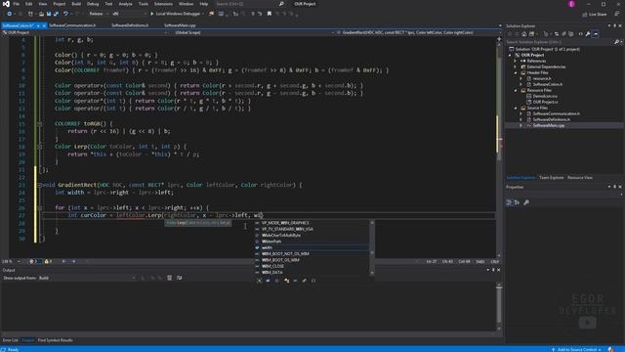Open the GradientRect member dropdown
This screenshot has width=625, height=352.
pyautogui.click(x=418, y=32)
